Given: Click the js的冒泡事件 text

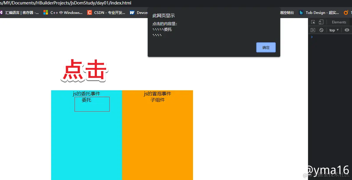Looking at the screenshot, I should pyautogui.click(x=157, y=94).
